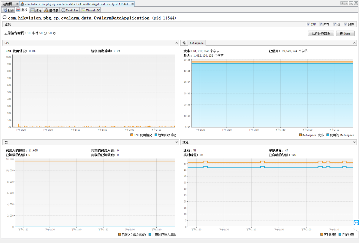Open the opened documents list dropdown
The height and width of the screenshot is (243, 359).
(351, 3)
